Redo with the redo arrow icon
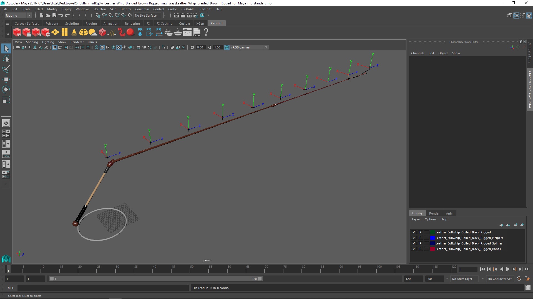The width and height of the screenshot is (533, 299). (67, 16)
